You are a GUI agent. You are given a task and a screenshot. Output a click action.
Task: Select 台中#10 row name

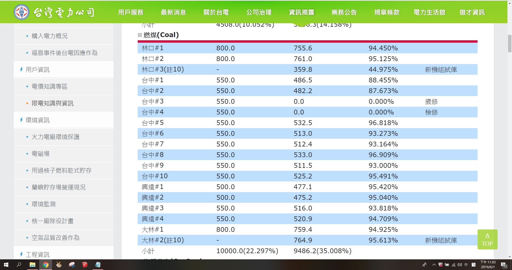155,176
